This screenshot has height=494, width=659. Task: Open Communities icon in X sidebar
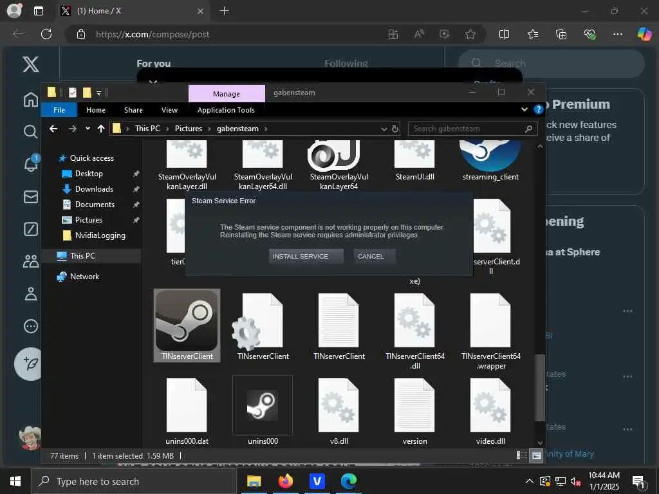tap(31, 262)
